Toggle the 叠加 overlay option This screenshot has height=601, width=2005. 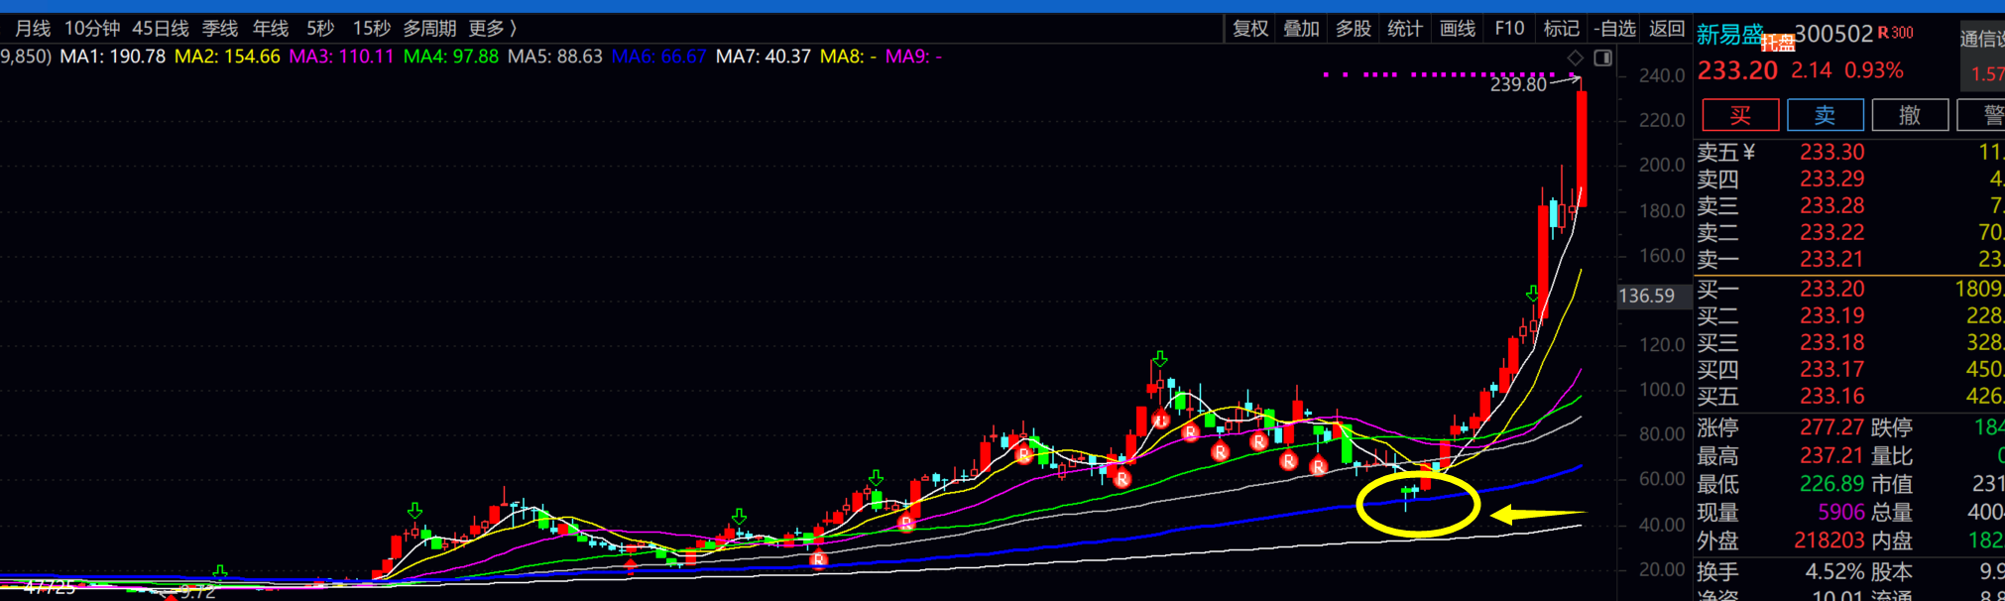coord(1301,29)
